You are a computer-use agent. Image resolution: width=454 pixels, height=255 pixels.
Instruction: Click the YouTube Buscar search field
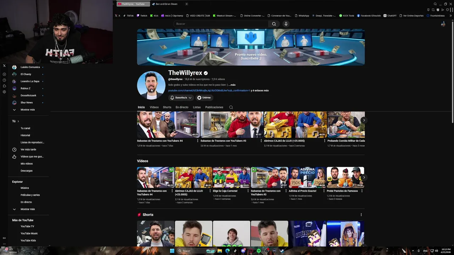(x=221, y=24)
